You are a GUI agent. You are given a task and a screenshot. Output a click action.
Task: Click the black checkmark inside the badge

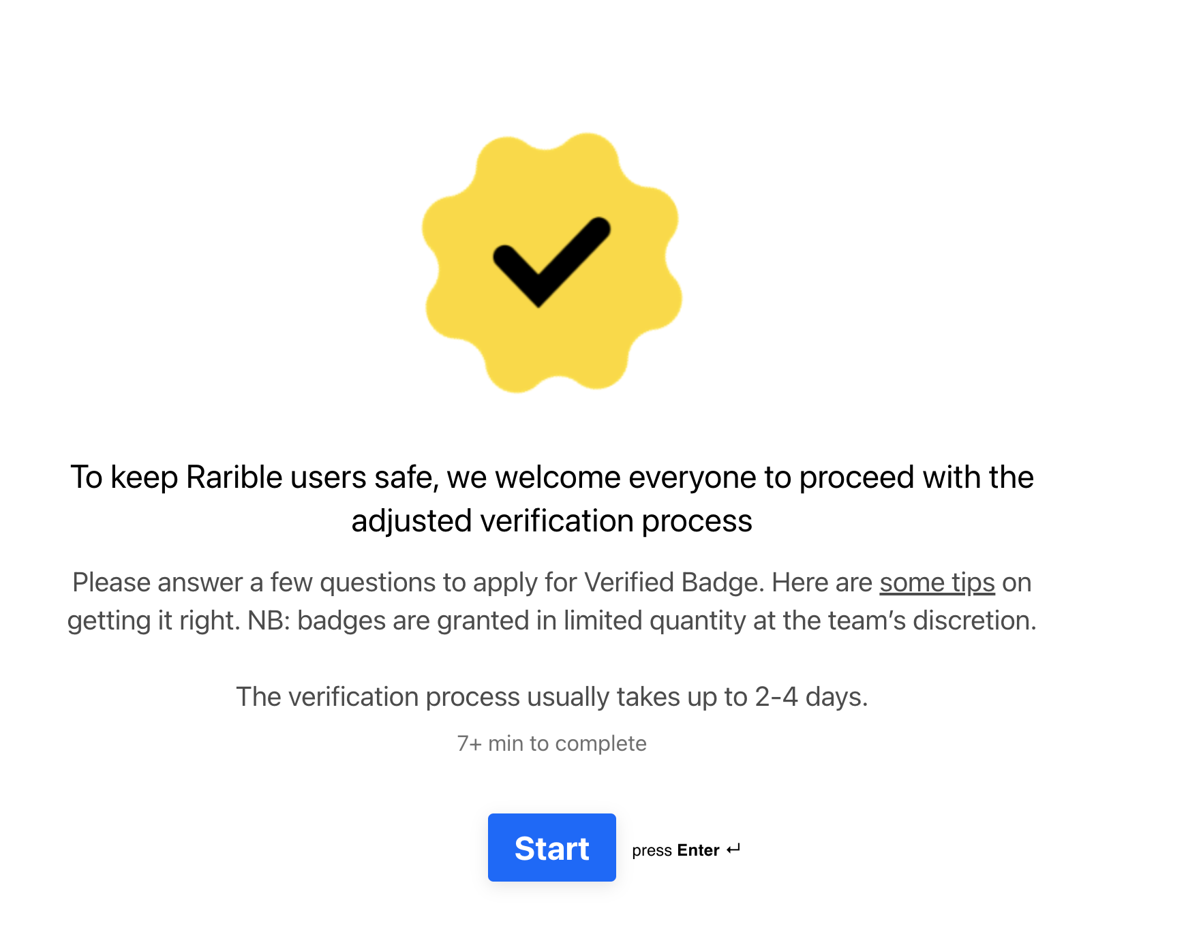548,264
